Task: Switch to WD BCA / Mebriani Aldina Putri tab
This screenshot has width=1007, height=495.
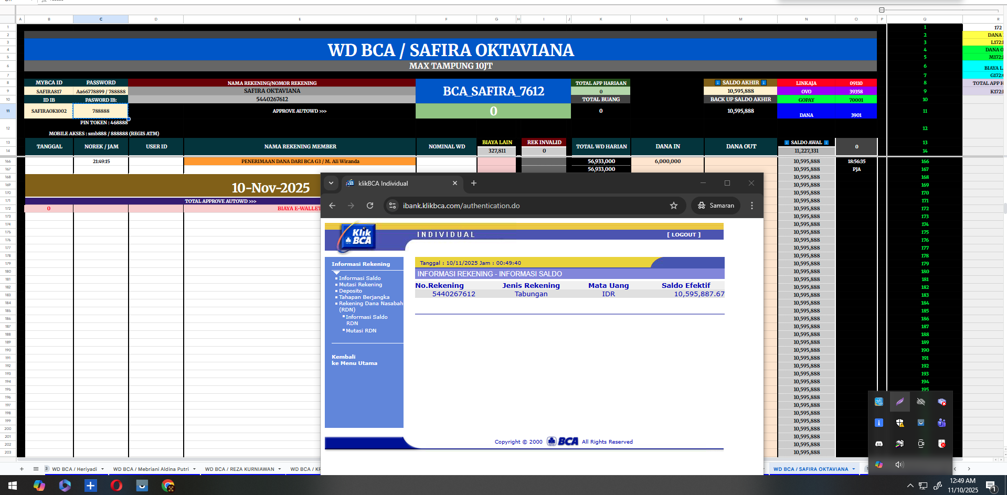Action: click(x=151, y=469)
